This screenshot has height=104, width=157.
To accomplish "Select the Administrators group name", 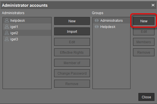I will [x=111, y=21].
